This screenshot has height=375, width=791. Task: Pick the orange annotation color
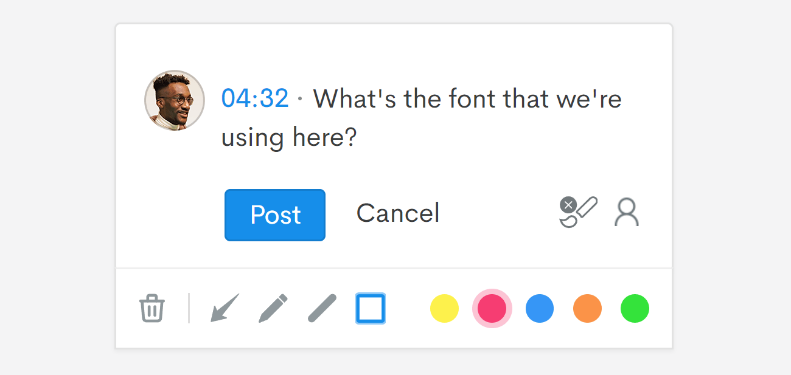tap(587, 308)
